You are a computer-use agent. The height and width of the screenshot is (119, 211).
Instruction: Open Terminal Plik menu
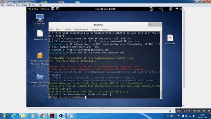(x=52, y=29)
